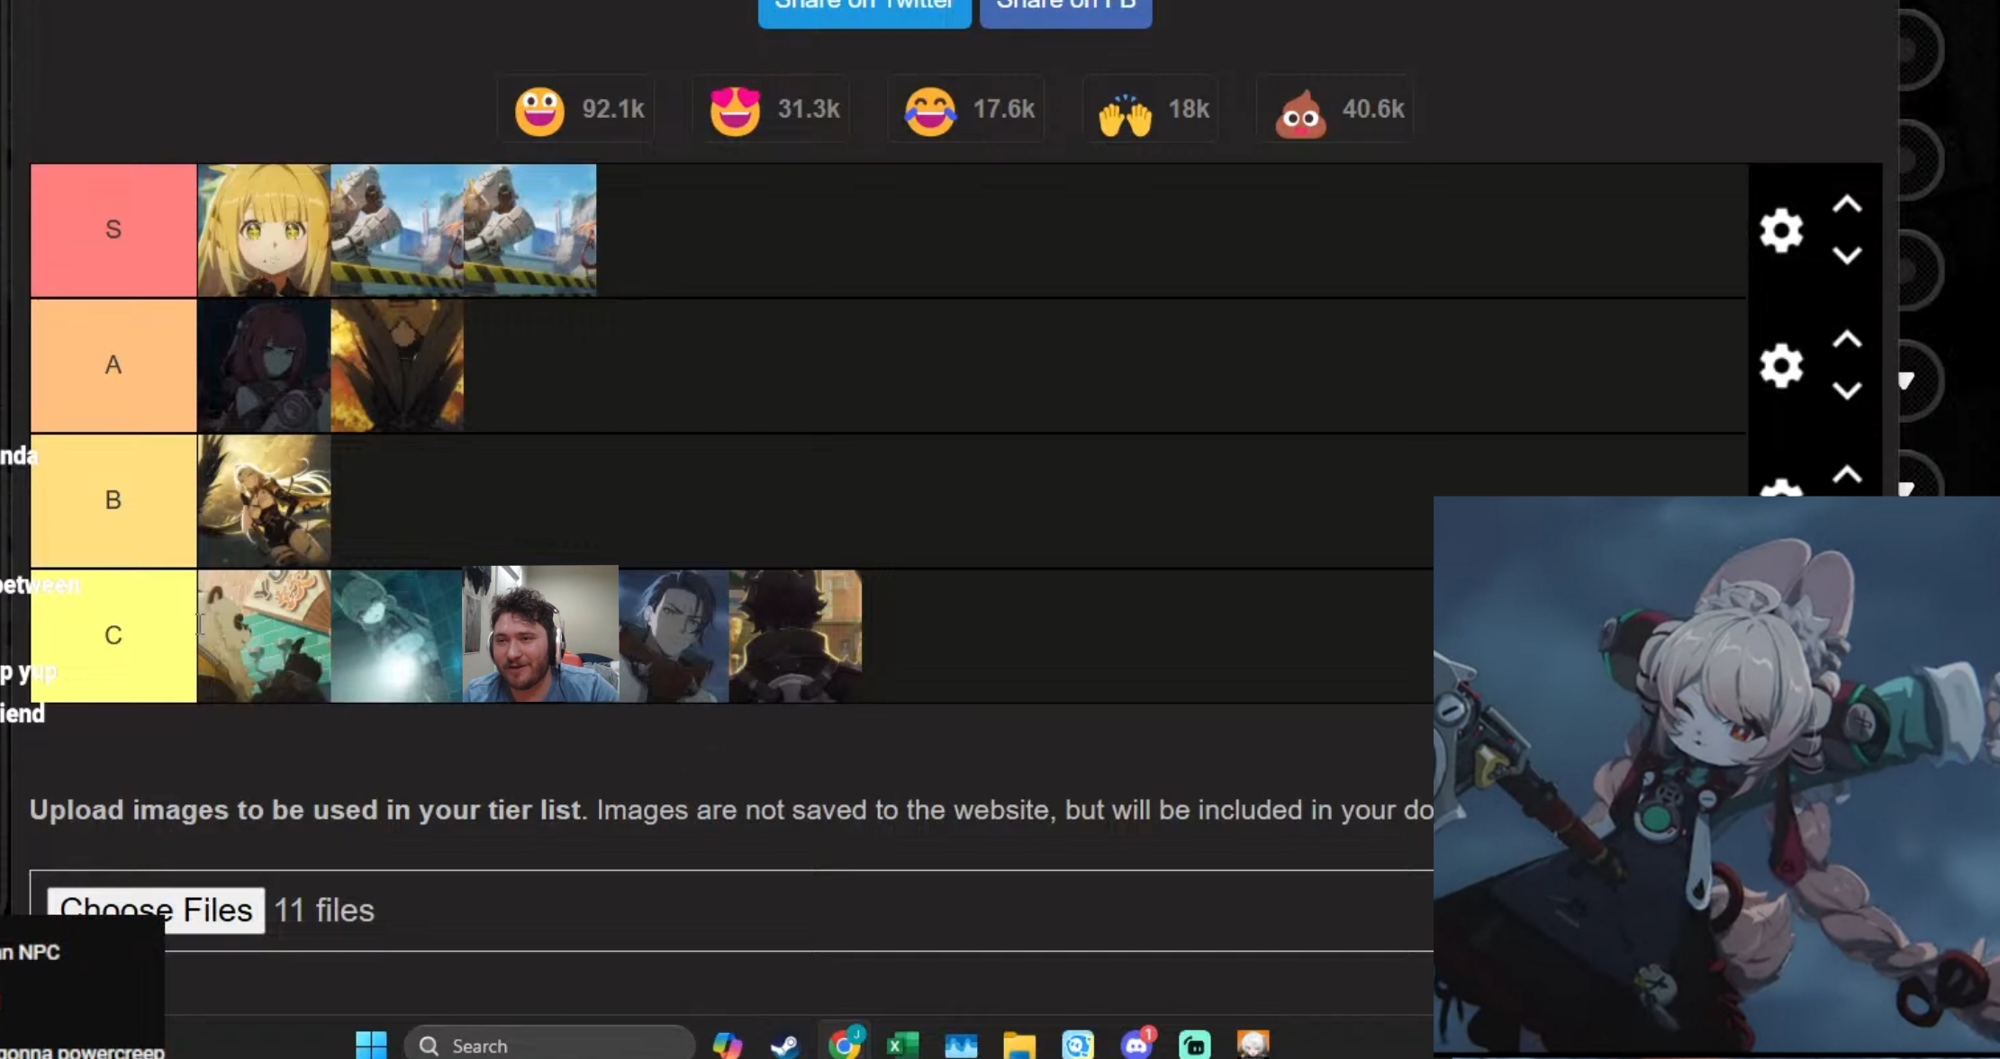Screen dimensions: 2000x1059
Task: Open settings gear for A tier row
Action: pos(1781,365)
